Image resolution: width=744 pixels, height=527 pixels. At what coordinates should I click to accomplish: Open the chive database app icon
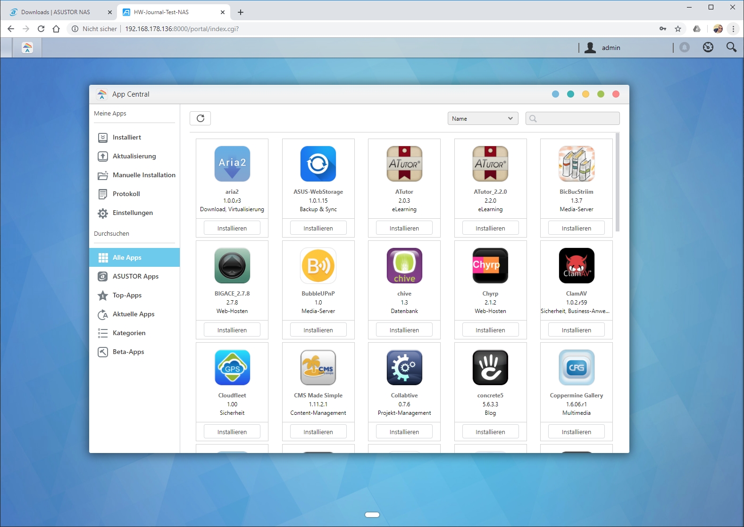tap(404, 266)
